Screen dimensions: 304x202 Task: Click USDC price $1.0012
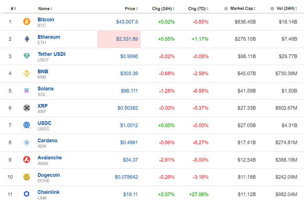pyautogui.click(x=129, y=125)
